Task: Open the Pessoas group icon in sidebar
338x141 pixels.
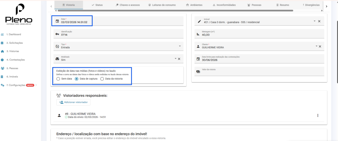Action: [3, 68]
